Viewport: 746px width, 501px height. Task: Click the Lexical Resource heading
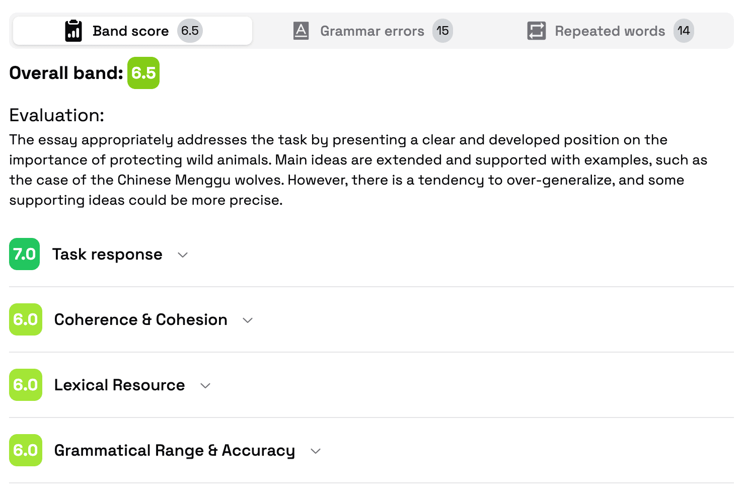119,385
